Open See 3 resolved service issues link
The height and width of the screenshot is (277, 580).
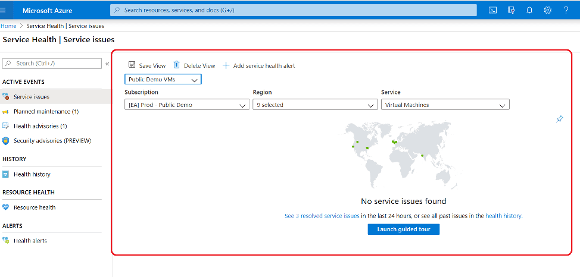point(322,216)
